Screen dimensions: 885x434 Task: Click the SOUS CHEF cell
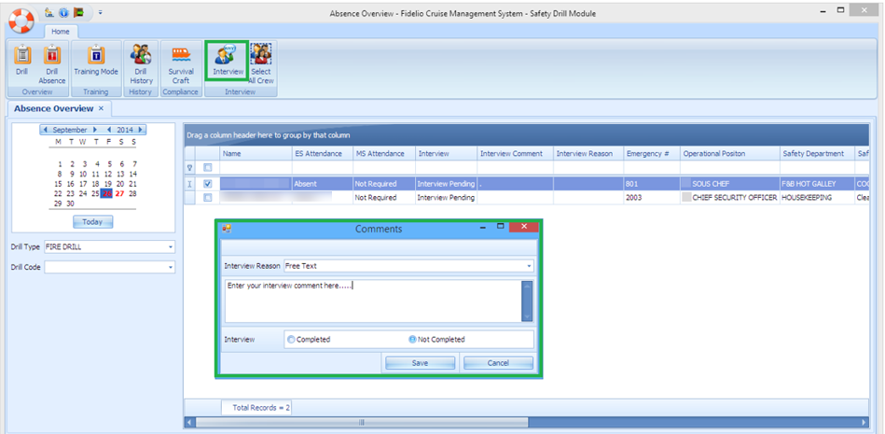(730, 184)
